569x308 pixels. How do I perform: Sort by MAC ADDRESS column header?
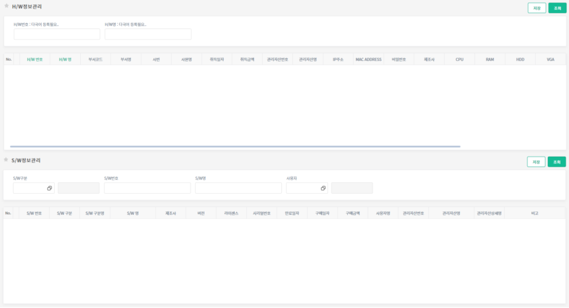tap(369, 59)
